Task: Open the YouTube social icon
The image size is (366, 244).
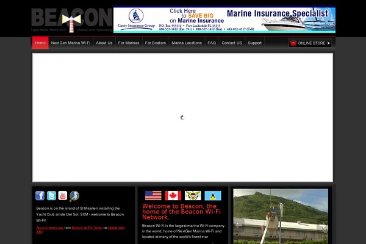Action: 63,196
